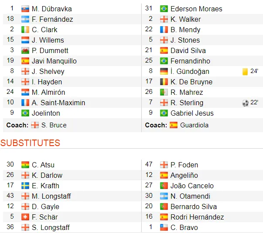Click the 22' goal minute marker

pyautogui.click(x=255, y=103)
